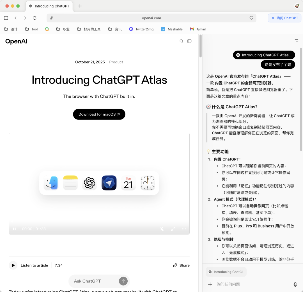Enter fullscreen on the Atlas video
Viewport: 303px width, 292px height.
tap(173, 229)
